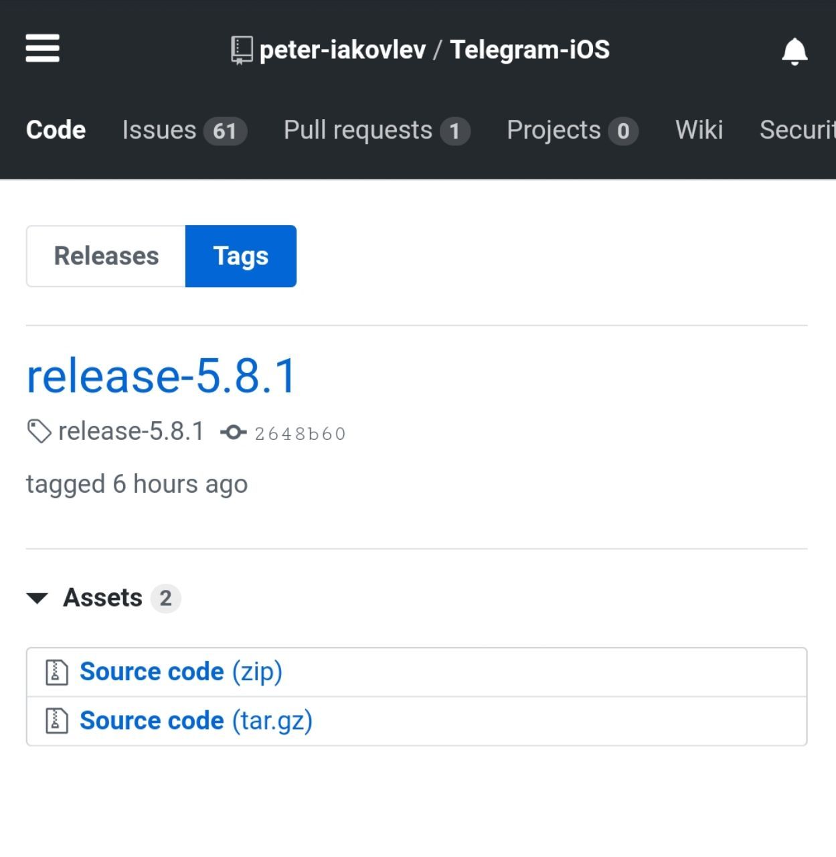Open the notifications bell

[795, 51]
